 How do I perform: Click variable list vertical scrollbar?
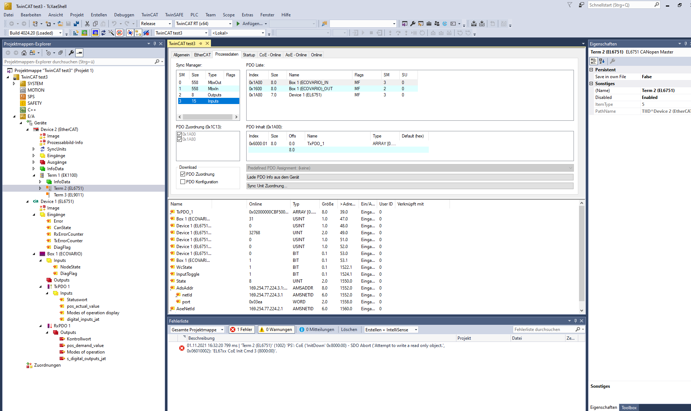pyautogui.click(x=581, y=254)
